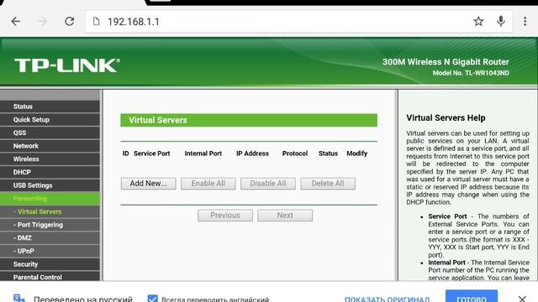Reload the page with the refresh icon
The image size is (538, 302).
pos(69,22)
